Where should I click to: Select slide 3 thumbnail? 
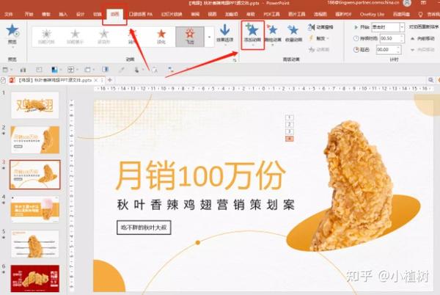point(34,175)
